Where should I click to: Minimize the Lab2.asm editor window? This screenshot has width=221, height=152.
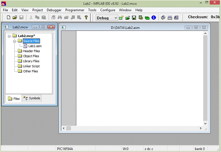pyautogui.click(x=188, y=27)
